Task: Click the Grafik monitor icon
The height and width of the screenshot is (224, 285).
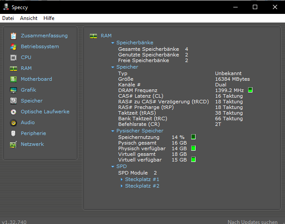Action: point(13,90)
